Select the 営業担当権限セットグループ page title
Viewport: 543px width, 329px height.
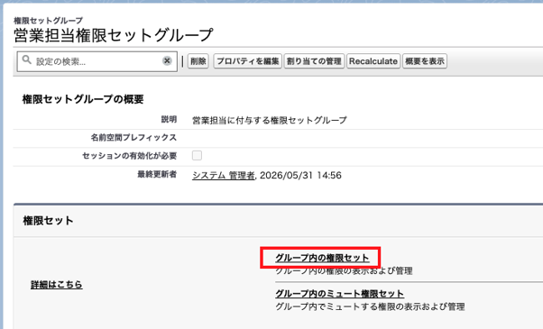click(x=114, y=35)
